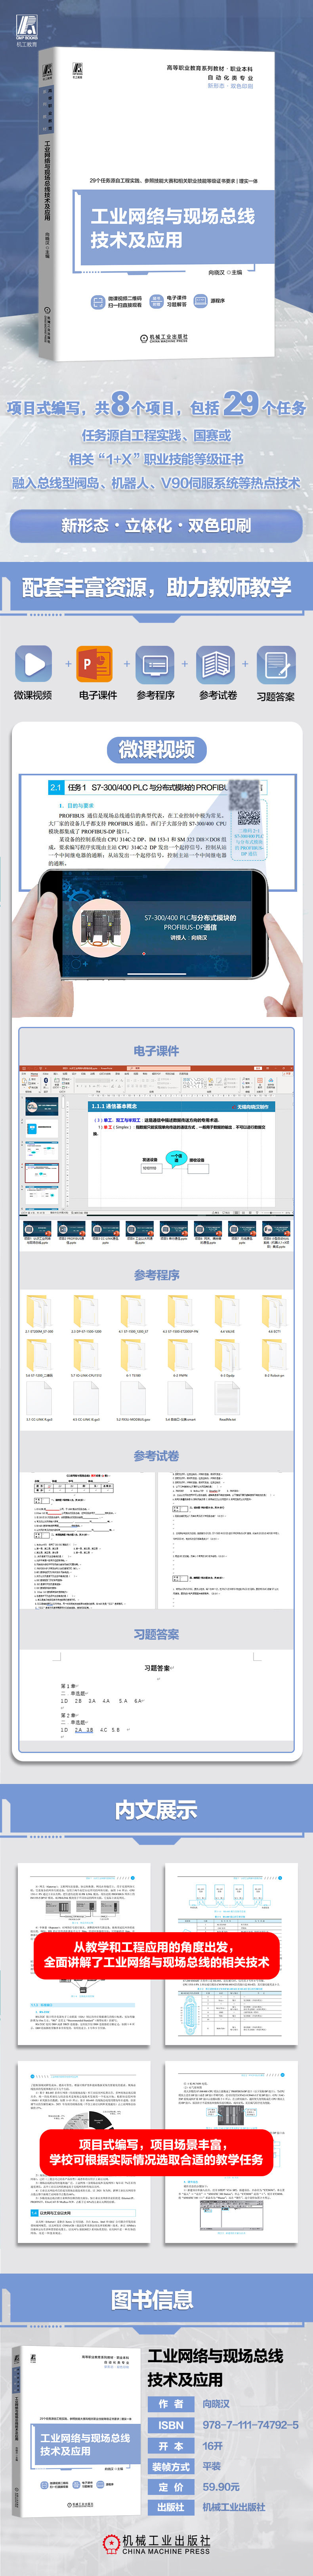Click the 电子课件 section heading

(x=156, y=1051)
